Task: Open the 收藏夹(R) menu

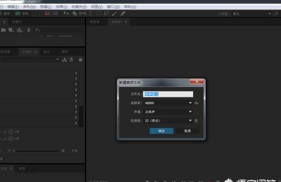Action: 79,7
